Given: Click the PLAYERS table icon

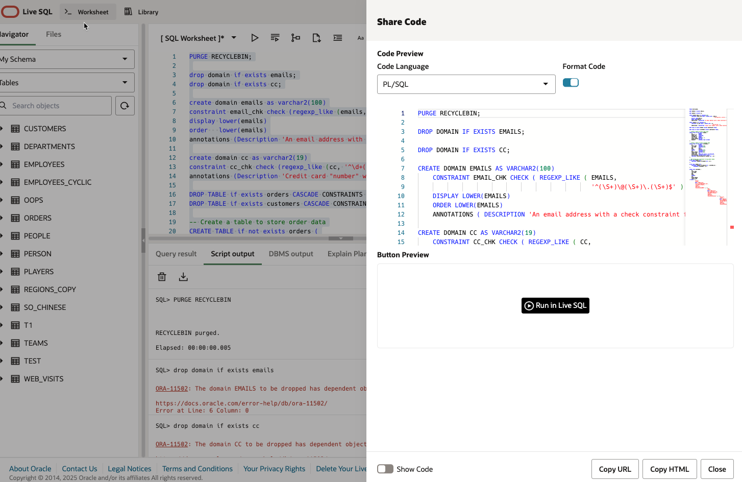Looking at the screenshot, I should [15, 272].
